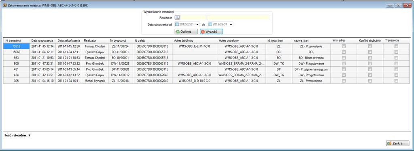Viewport: 414px width, 151px height.
Task: Toggle Inny adres checkbox for transaction 15918
Action: coord(344,46)
